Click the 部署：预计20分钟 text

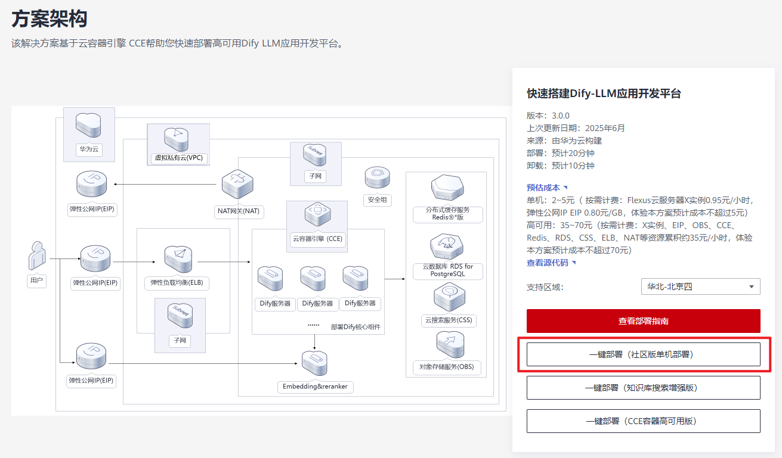[x=561, y=153]
